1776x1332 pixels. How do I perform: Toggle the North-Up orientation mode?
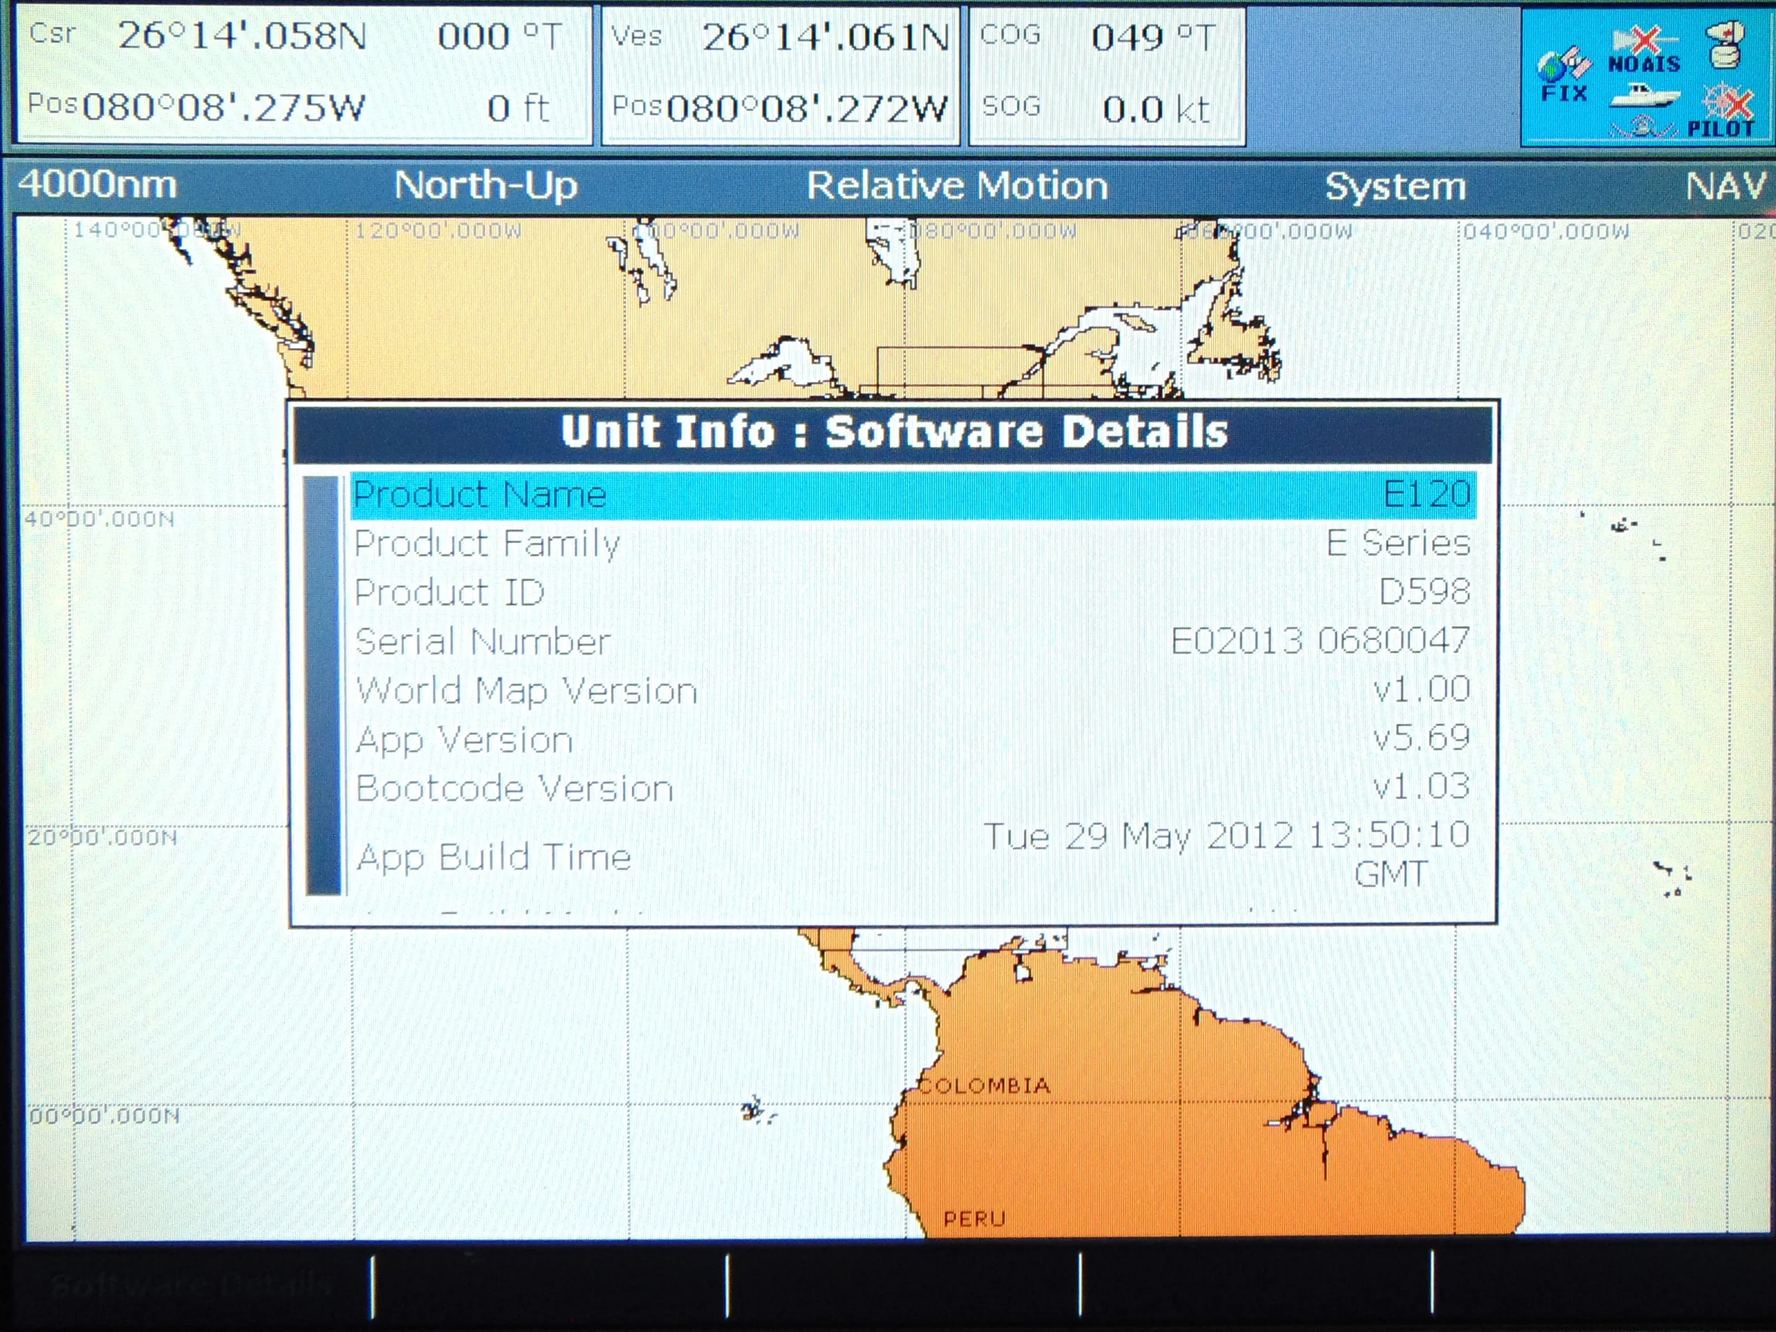(x=486, y=185)
